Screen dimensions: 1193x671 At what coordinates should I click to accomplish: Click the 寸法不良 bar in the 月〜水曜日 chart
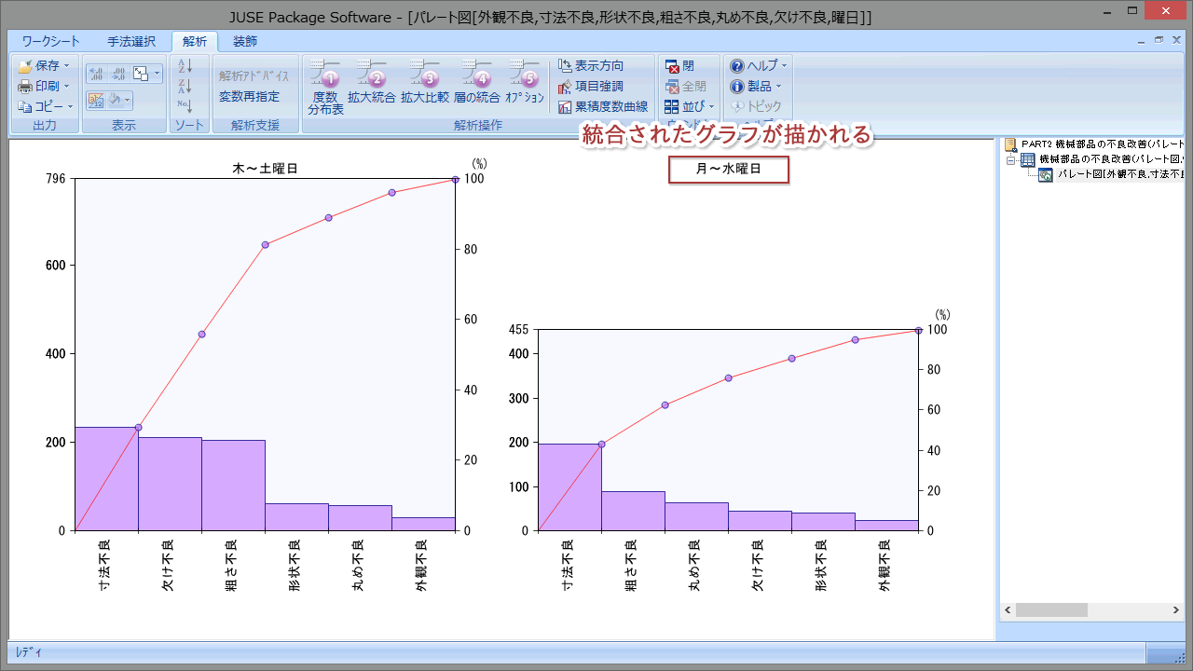coord(569,487)
